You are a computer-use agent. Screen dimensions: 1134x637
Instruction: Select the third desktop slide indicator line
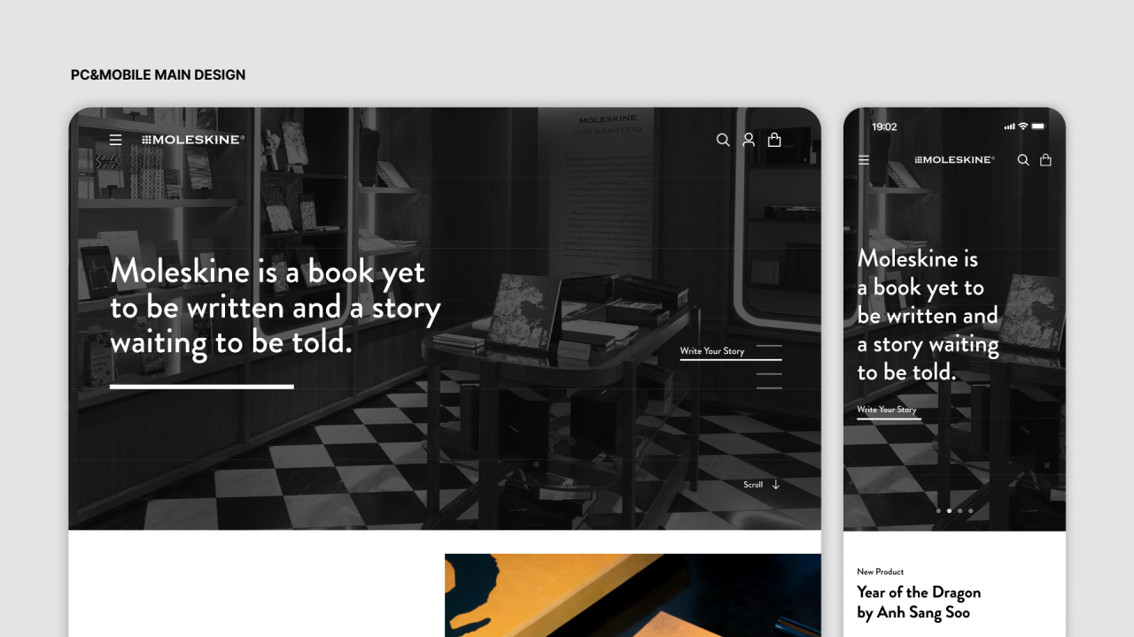coord(769,374)
